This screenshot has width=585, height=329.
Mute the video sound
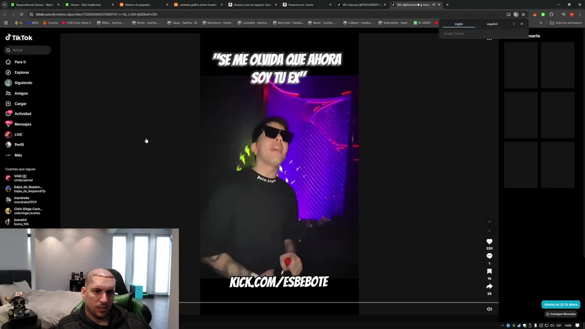click(489, 309)
